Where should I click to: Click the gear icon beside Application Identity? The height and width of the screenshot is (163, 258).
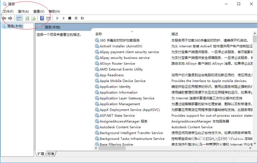[97, 87]
